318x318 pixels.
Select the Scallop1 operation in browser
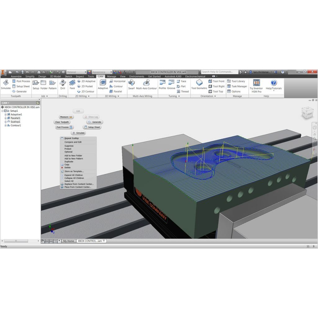[x=16, y=122]
